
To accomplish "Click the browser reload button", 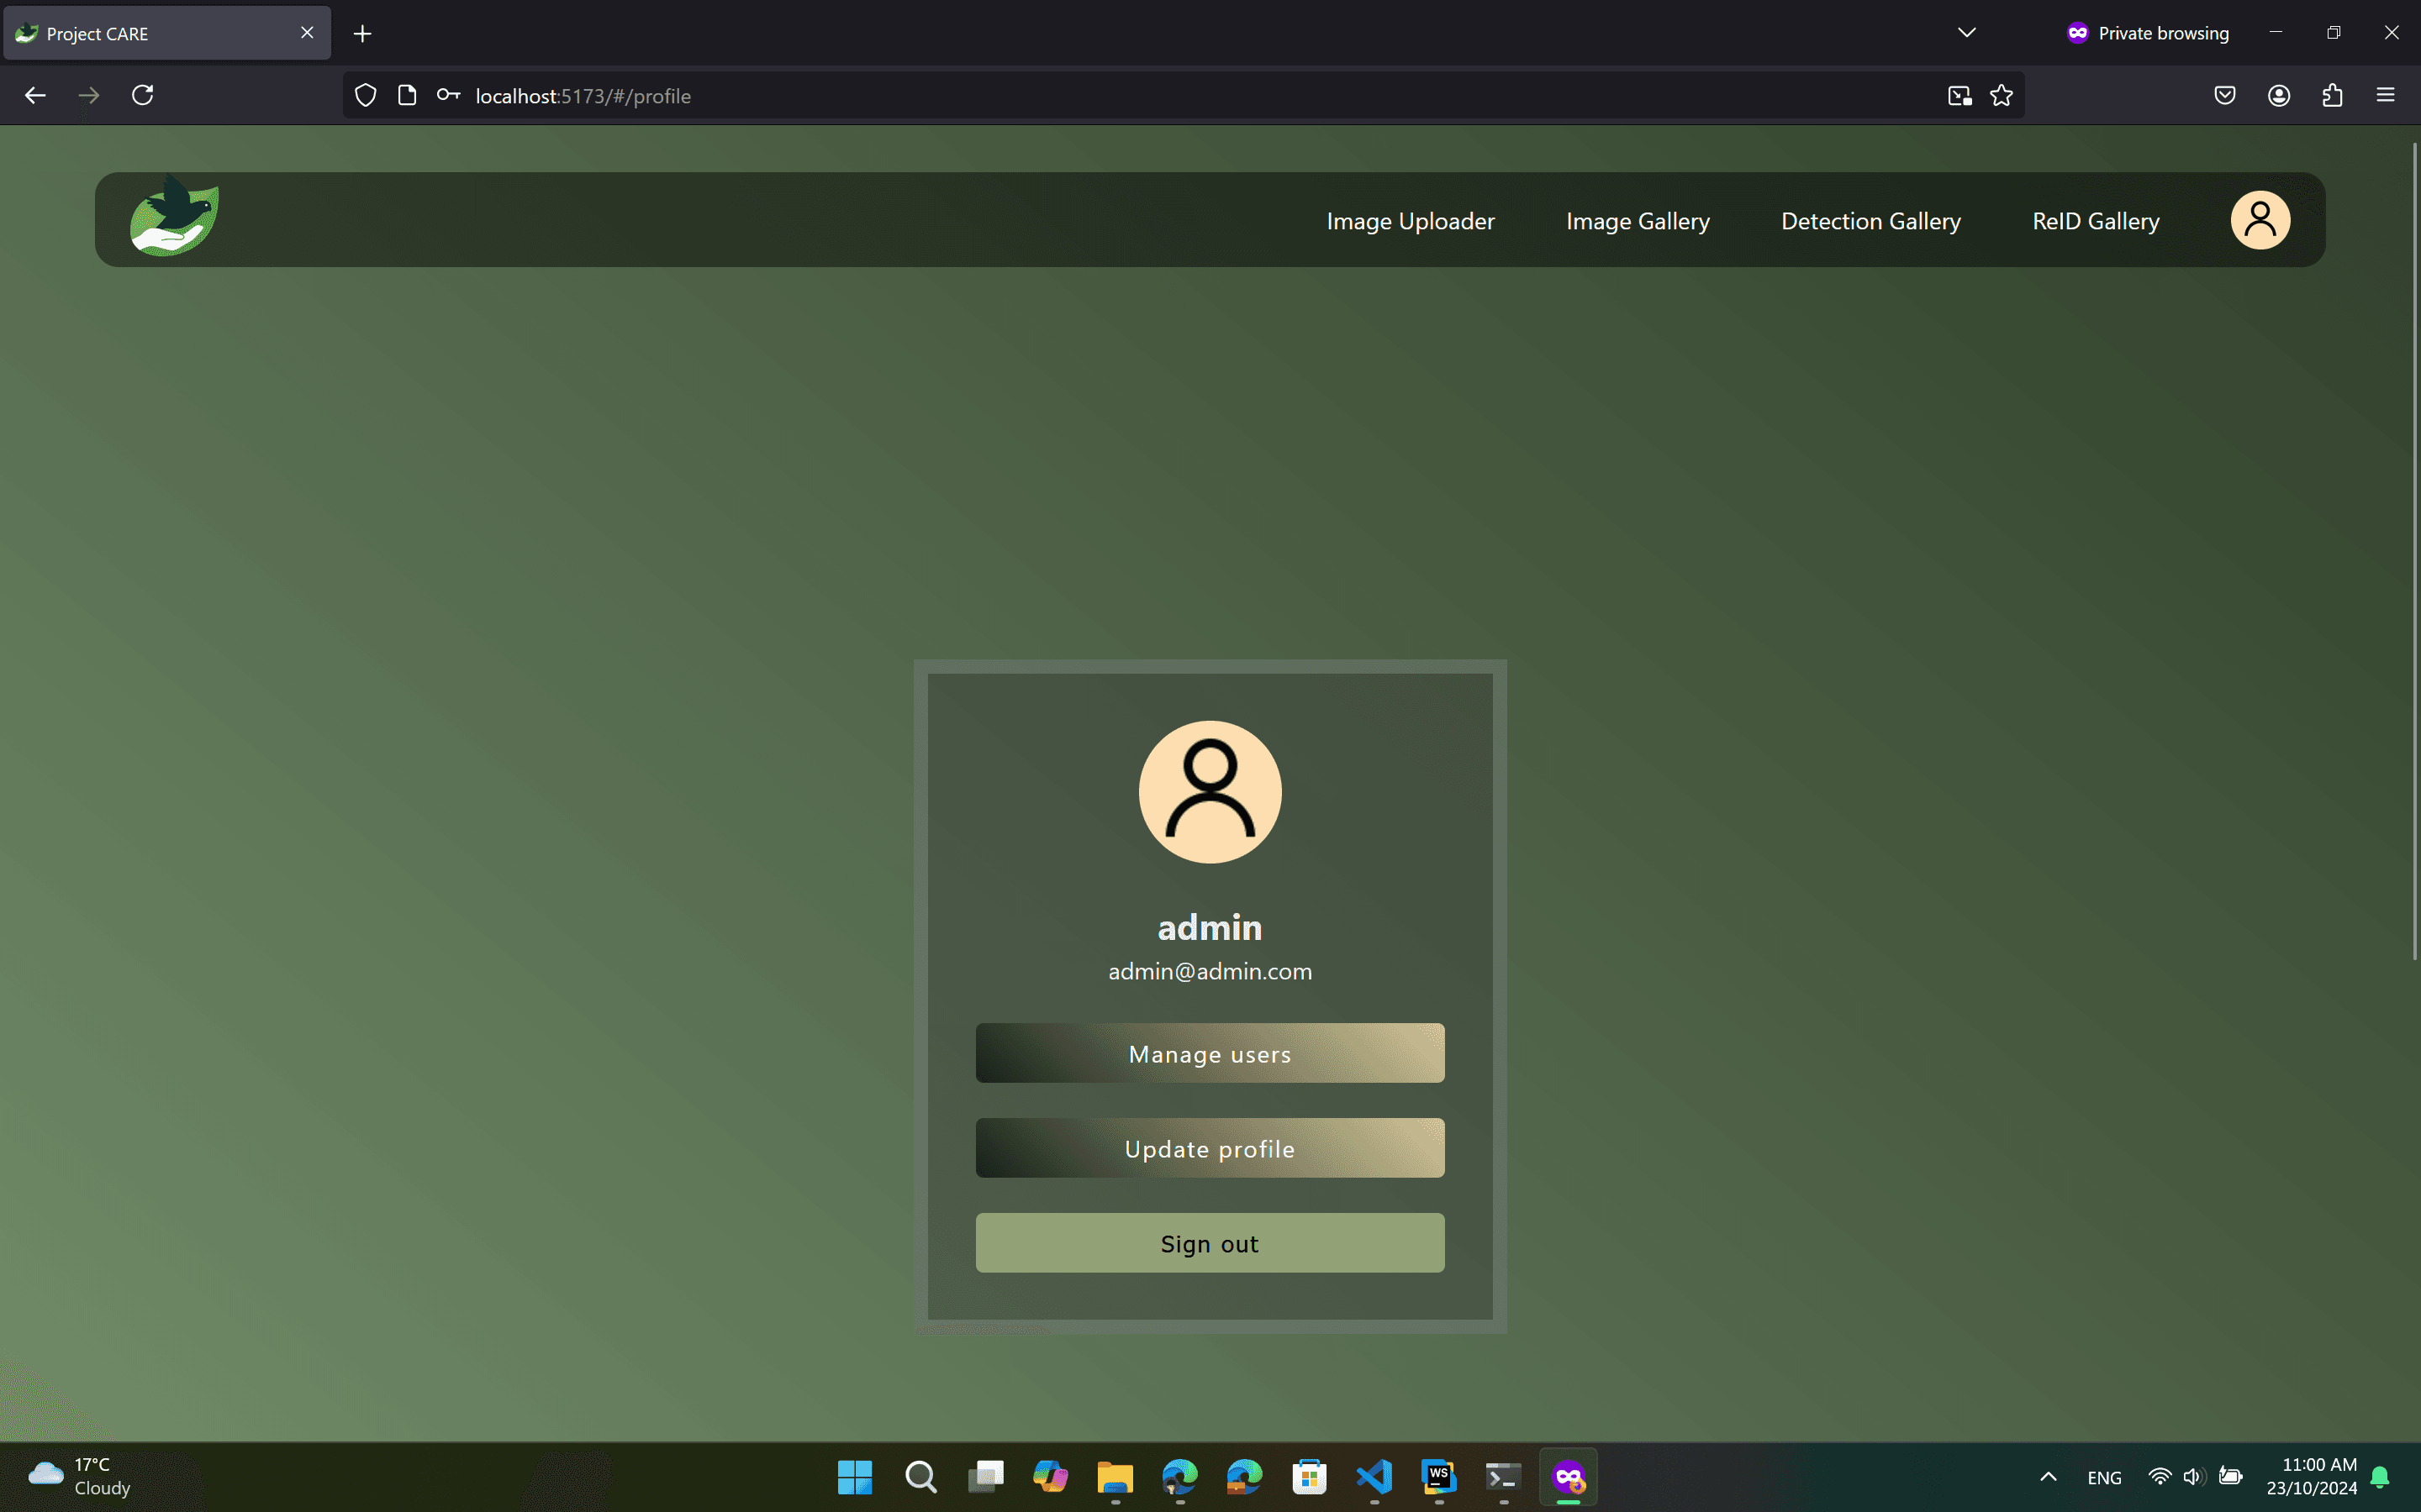I will [143, 95].
